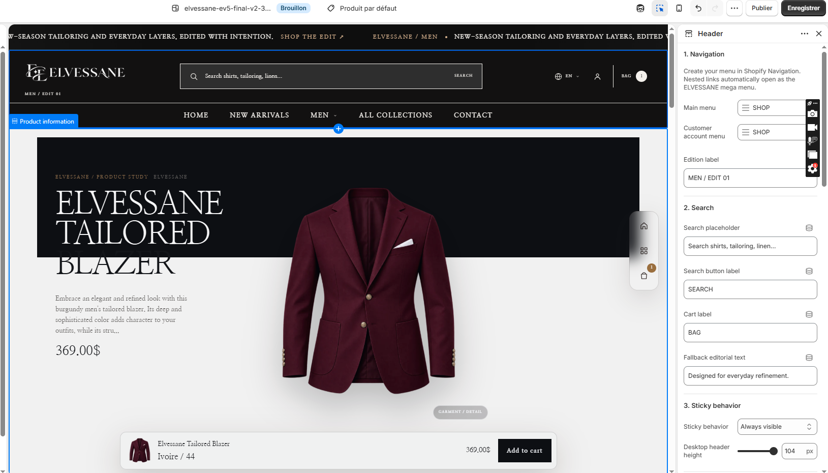Open the EN language selector
Viewport: 828px width, 473px height.
point(567,76)
